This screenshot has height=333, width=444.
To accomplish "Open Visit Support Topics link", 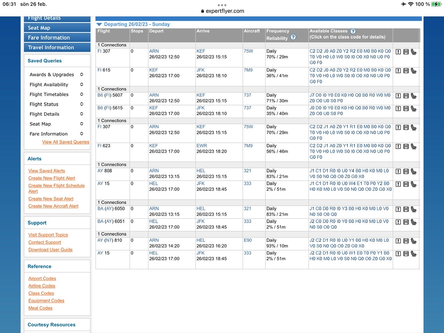I will 48,235.
